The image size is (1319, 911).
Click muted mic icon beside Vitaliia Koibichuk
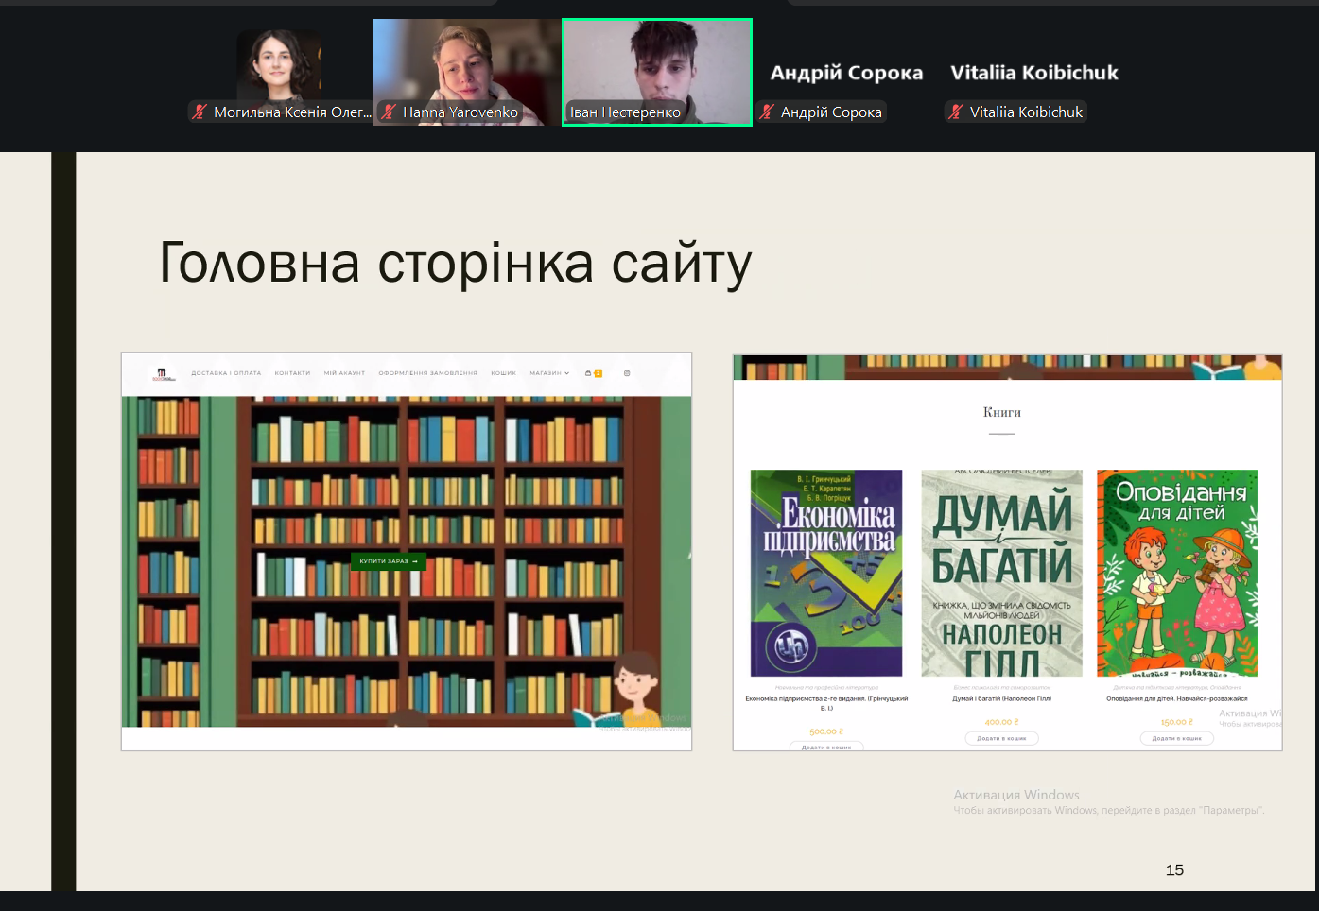[x=956, y=112]
